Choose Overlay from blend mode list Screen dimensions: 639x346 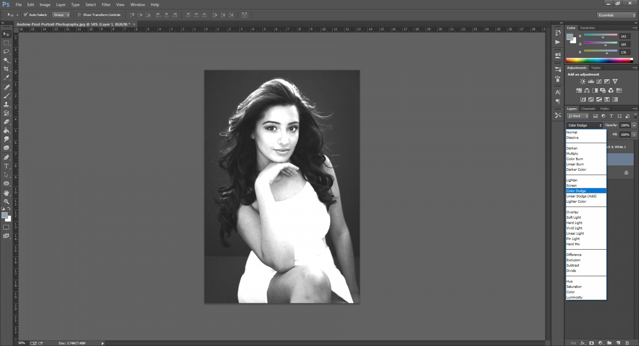572,212
